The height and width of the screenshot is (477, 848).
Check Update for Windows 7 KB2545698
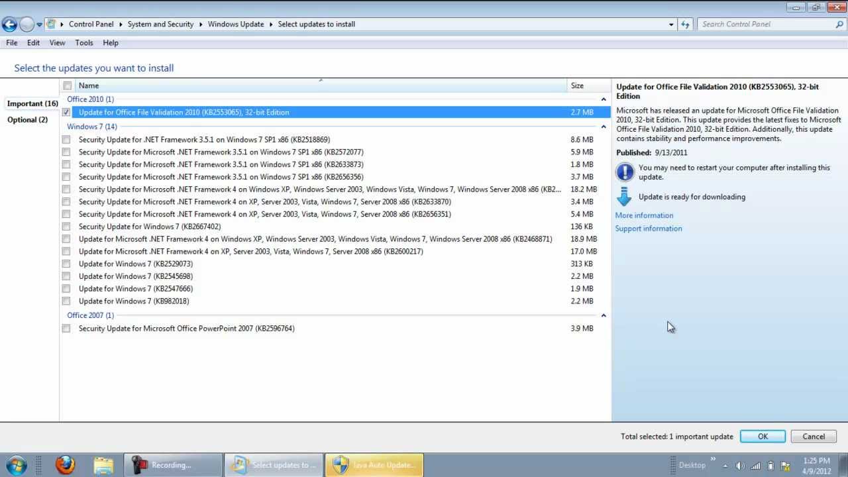tap(66, 276)
